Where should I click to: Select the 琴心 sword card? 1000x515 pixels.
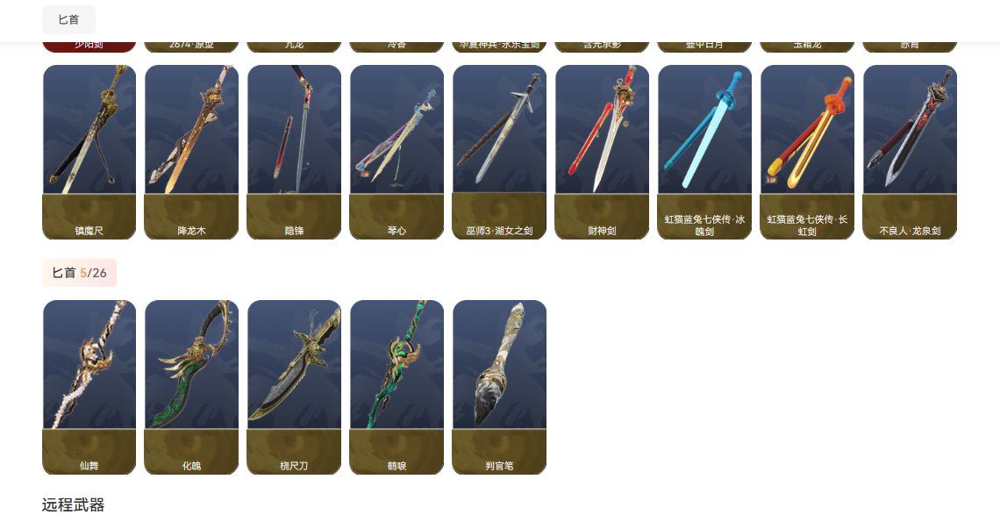tap(396, 152)
